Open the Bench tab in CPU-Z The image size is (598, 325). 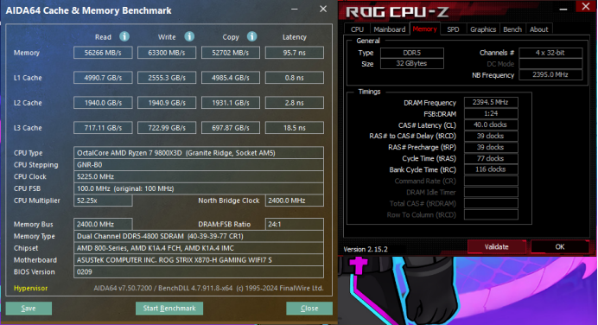(x=512, y=29)
